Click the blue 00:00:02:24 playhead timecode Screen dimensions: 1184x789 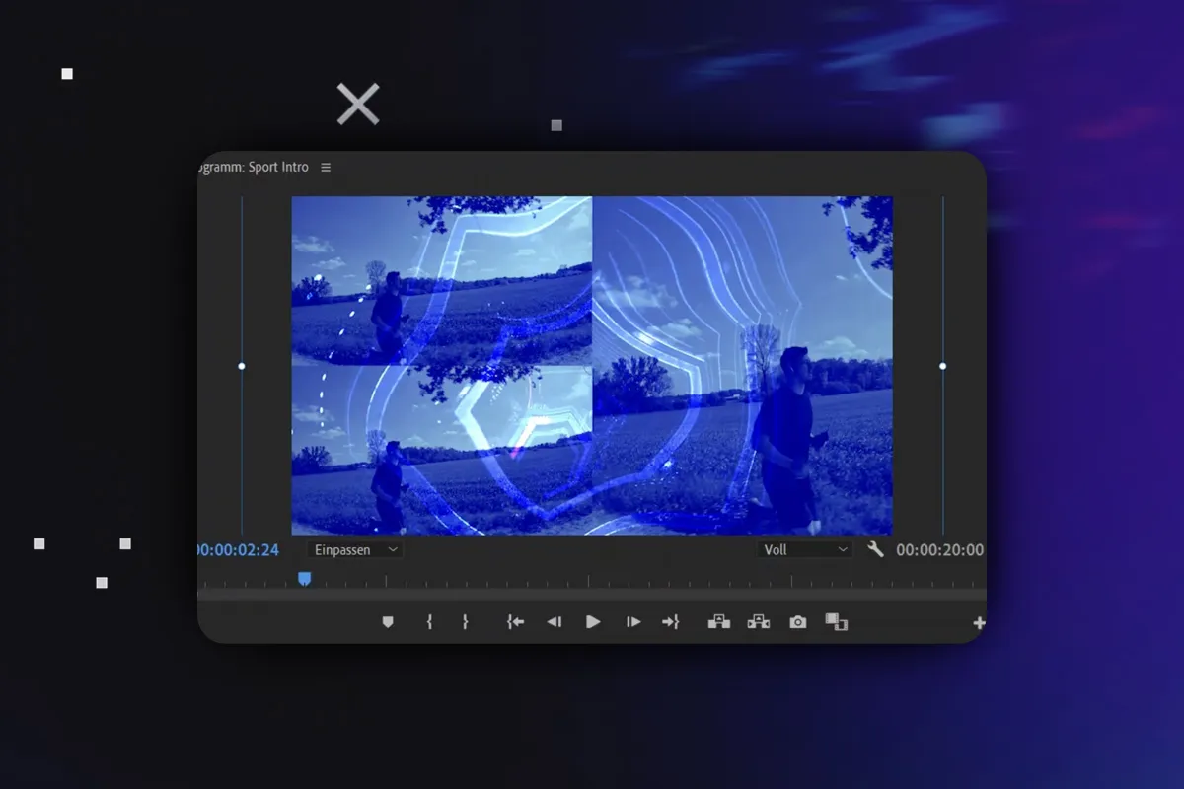pos(239,550)
